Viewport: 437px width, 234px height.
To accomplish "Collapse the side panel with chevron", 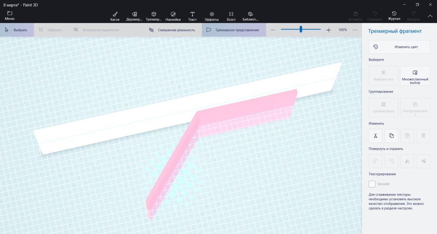I will 430,16.
